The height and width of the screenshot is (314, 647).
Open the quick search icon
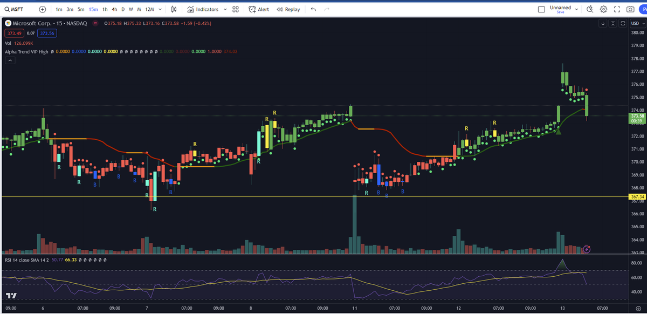coord(589,9)
